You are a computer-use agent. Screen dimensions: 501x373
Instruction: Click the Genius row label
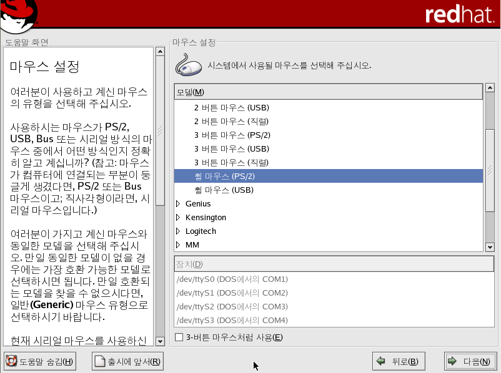pos(198,203)
